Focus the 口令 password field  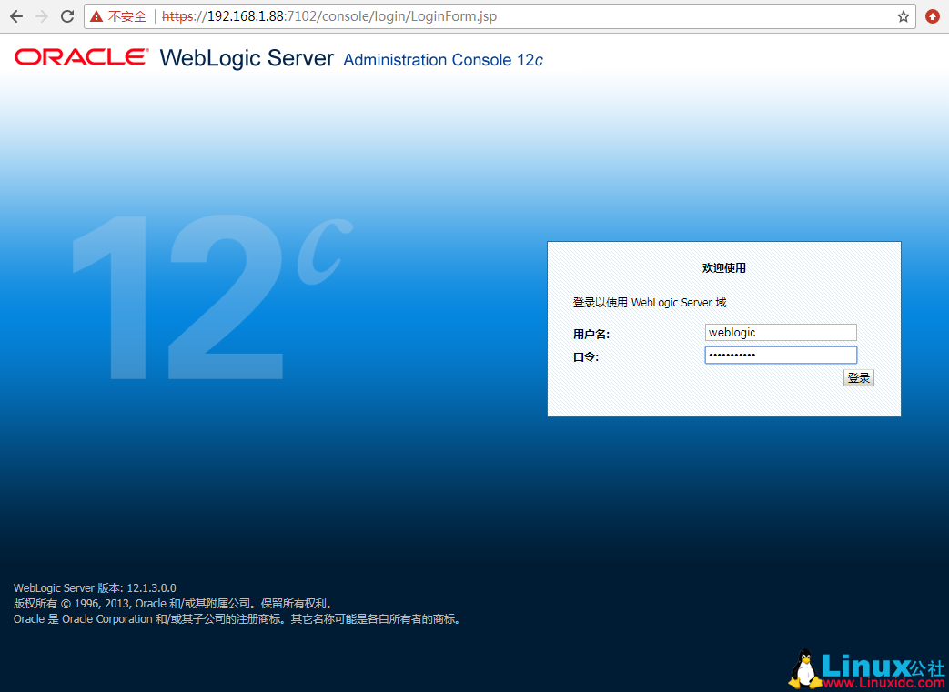780,355
